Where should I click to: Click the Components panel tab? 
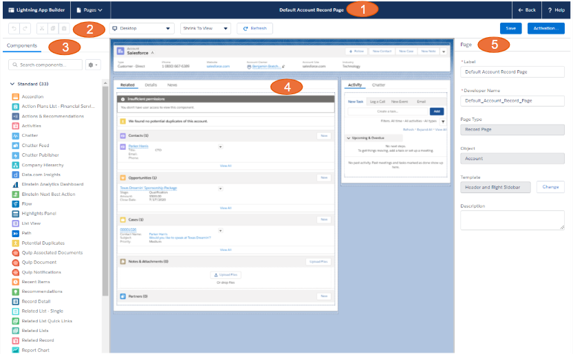[22, 45]
